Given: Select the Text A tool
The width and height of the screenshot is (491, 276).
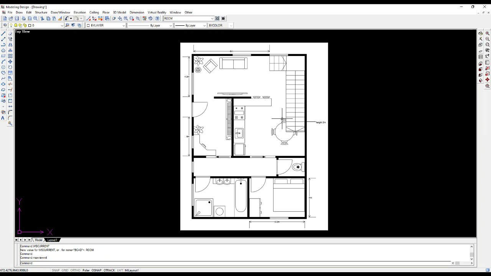Looking at the screenshot, I should 3,118.
